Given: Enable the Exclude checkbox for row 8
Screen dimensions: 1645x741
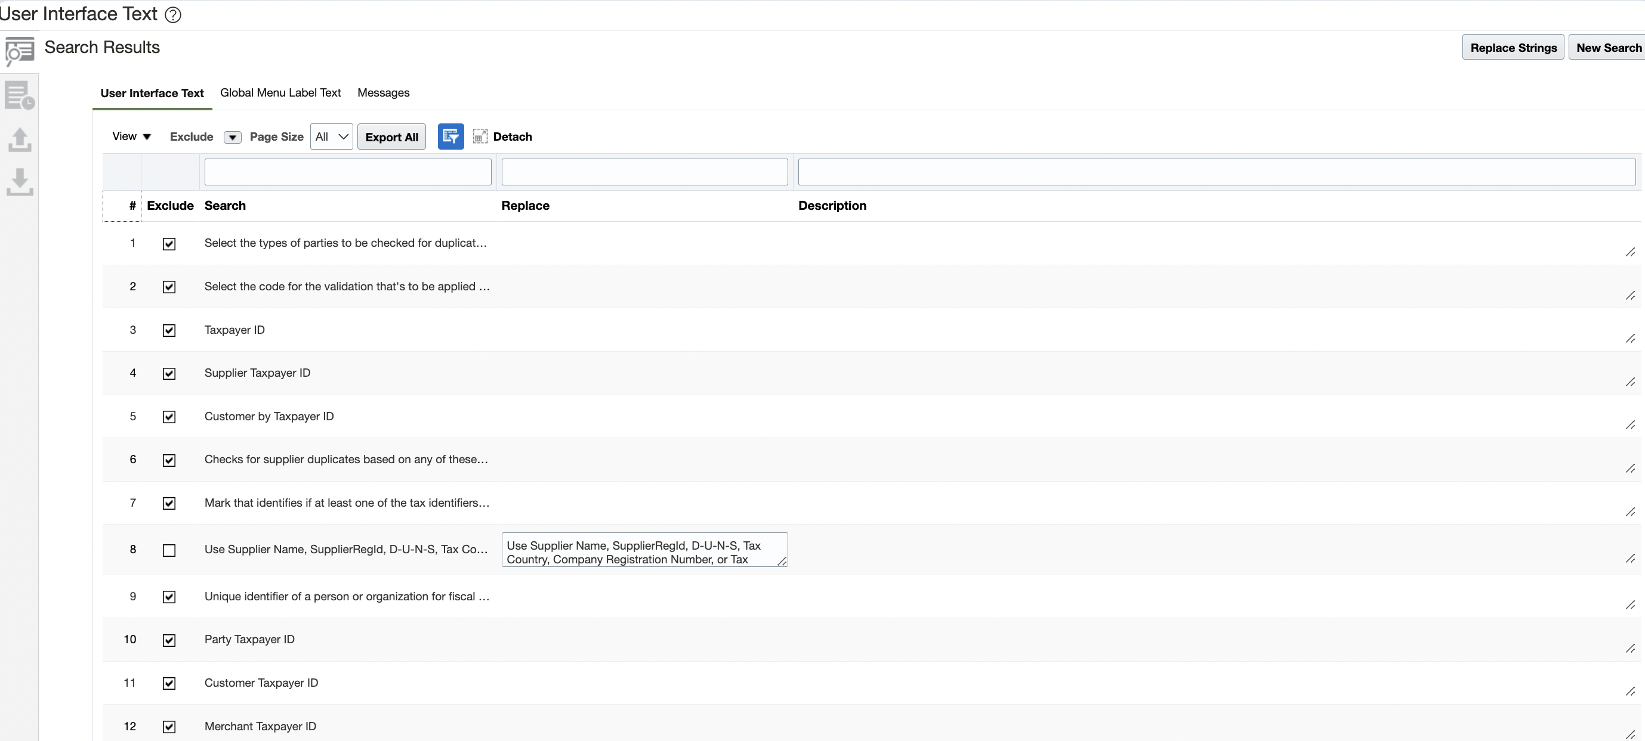Looking at the screenshot, I should pyautogui.click(x=169, y=550).
